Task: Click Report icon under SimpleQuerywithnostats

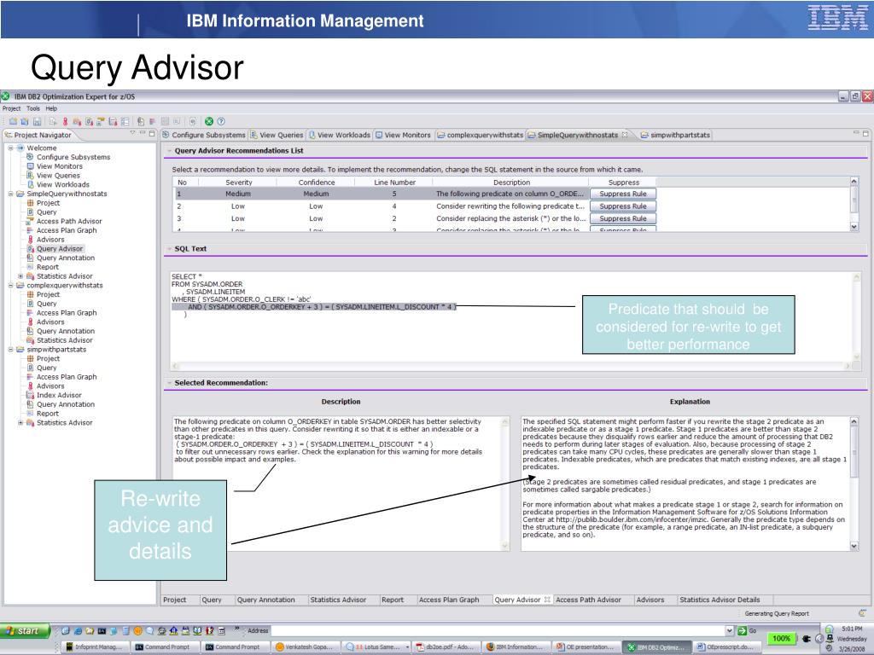Action: coord(30,267)
